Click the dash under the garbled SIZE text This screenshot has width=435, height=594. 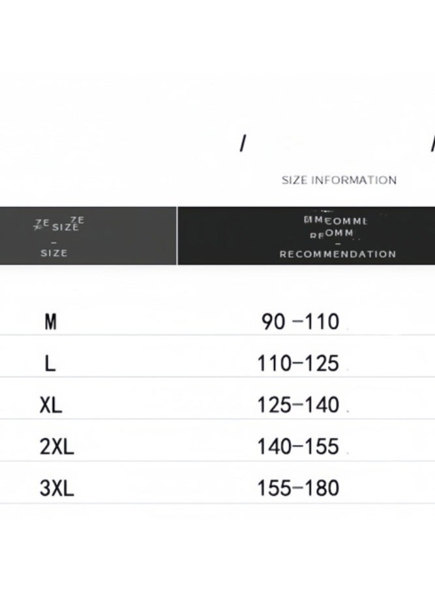[53, 242]
